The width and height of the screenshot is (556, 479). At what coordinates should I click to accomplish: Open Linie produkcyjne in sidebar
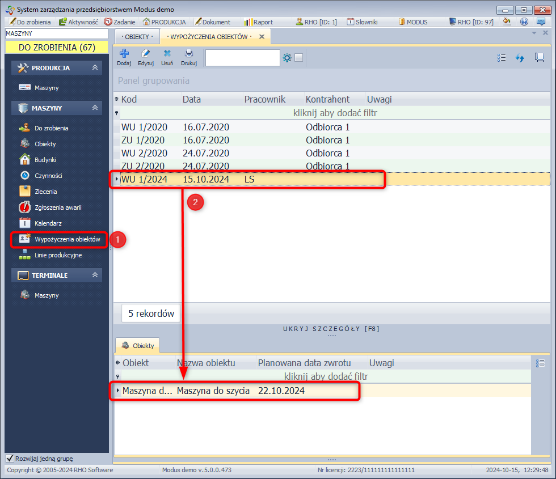(x=58, y=255)
